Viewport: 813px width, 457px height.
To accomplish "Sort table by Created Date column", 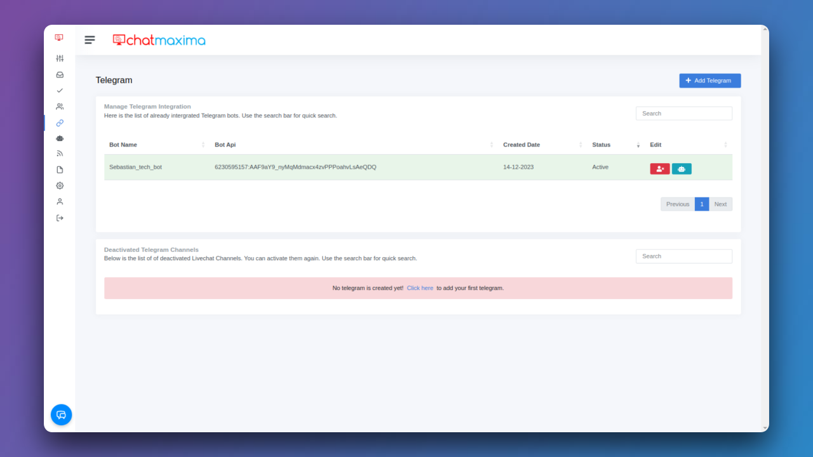I will [x=542, y=145].
